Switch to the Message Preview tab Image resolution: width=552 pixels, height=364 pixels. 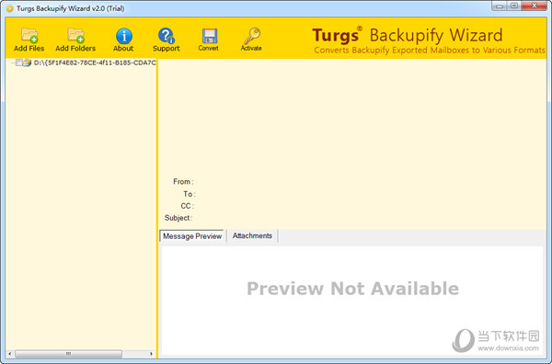[x=192, y=236]
